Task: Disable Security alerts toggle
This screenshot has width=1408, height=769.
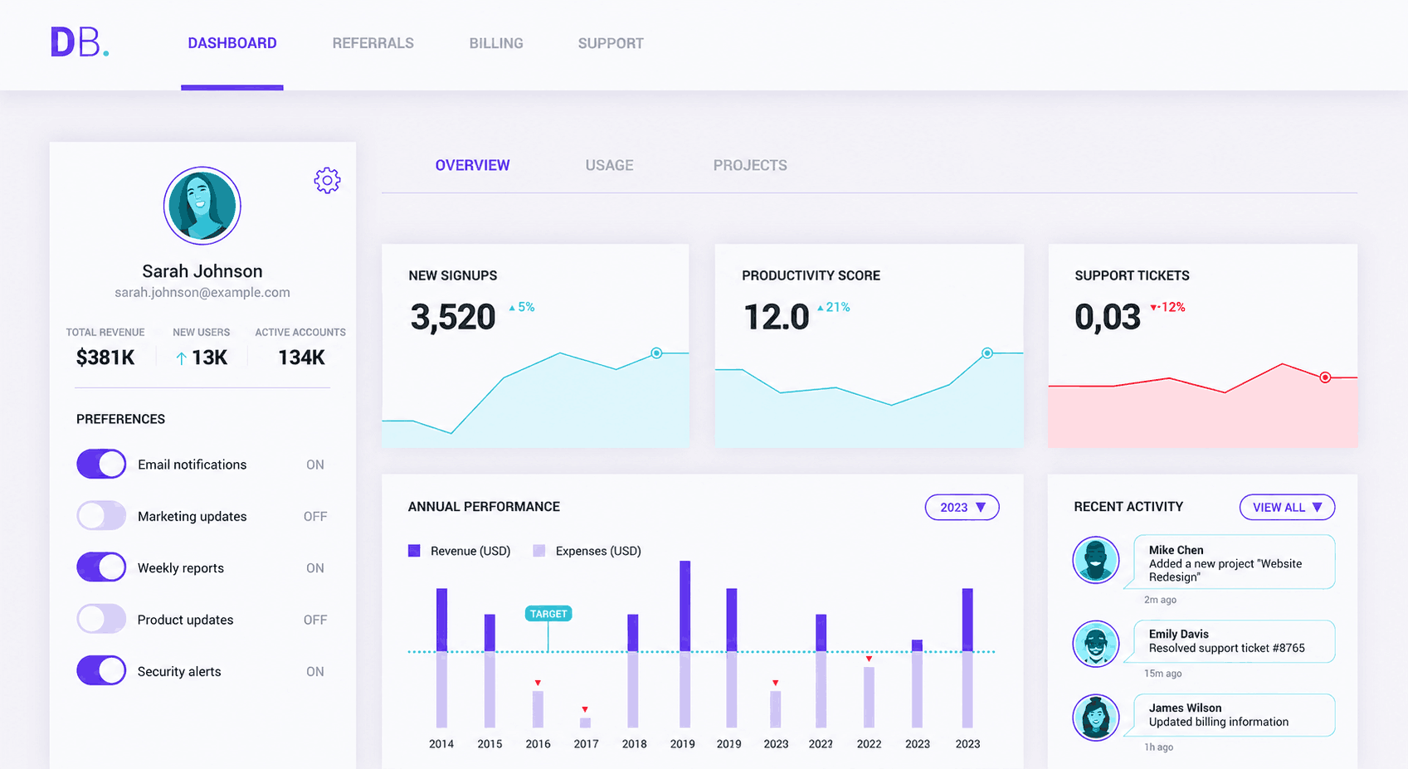Action: click(x=101, y=670)
